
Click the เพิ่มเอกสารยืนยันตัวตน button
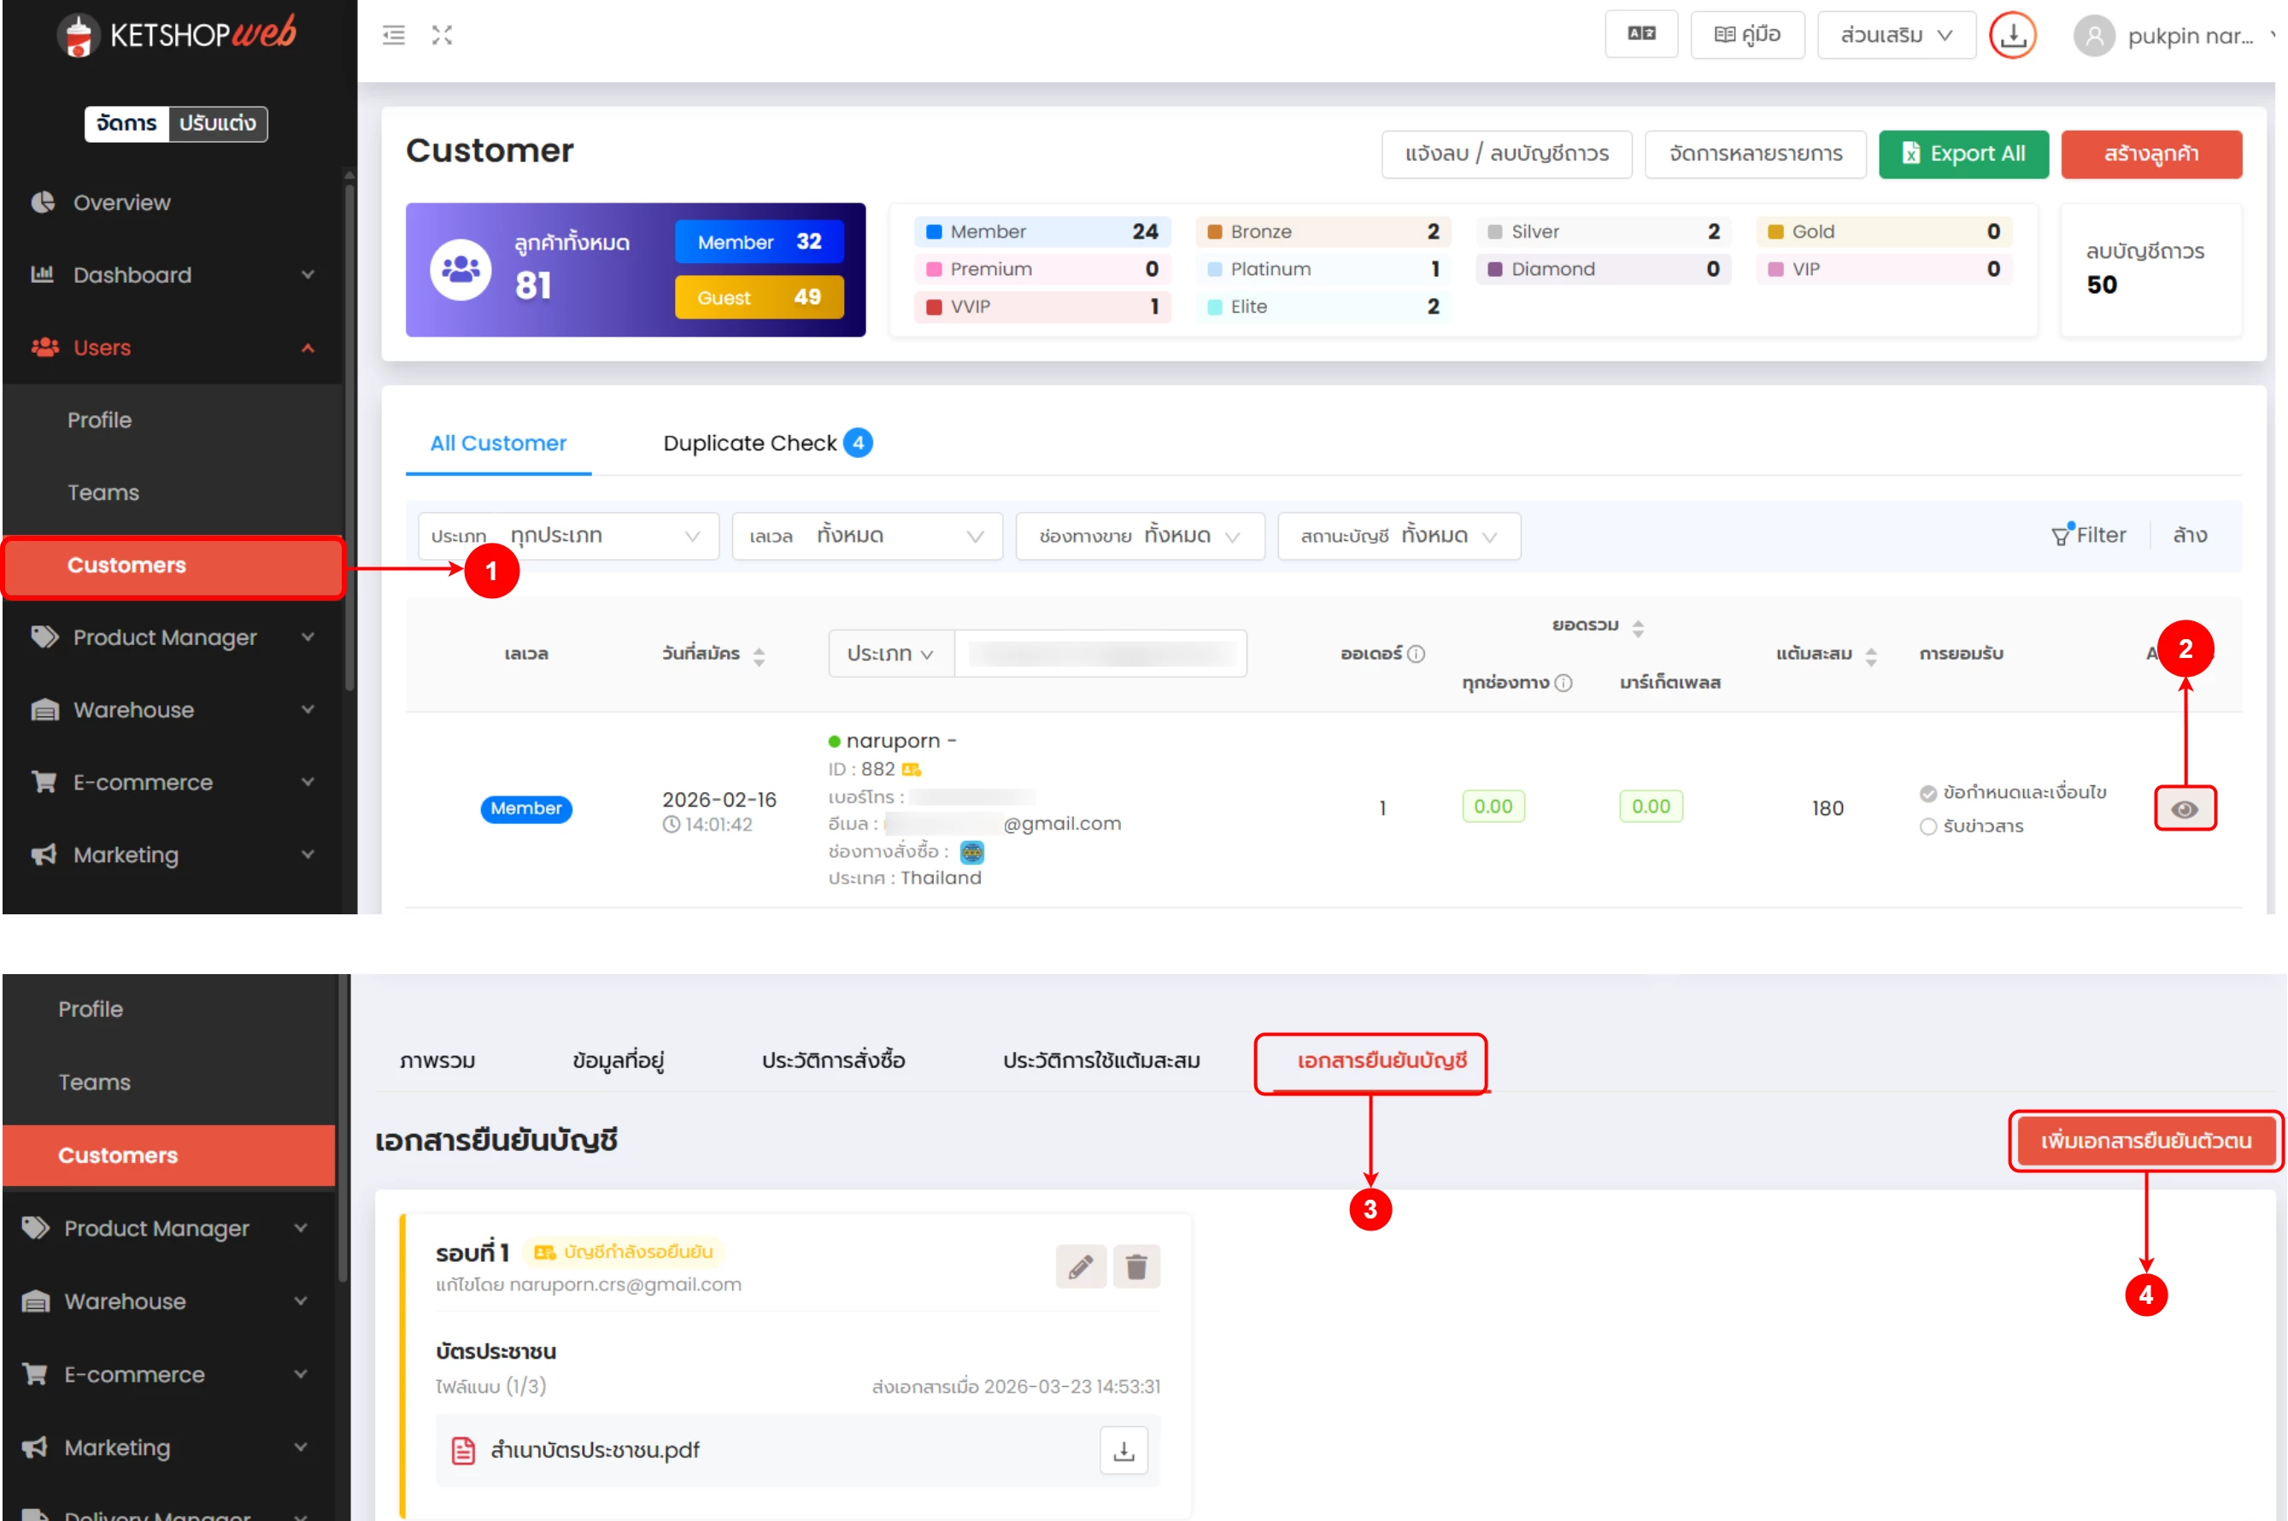(x=2144, y=1141)
